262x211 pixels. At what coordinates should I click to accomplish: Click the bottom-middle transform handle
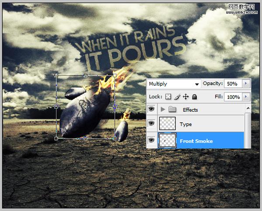click(86, 138)
